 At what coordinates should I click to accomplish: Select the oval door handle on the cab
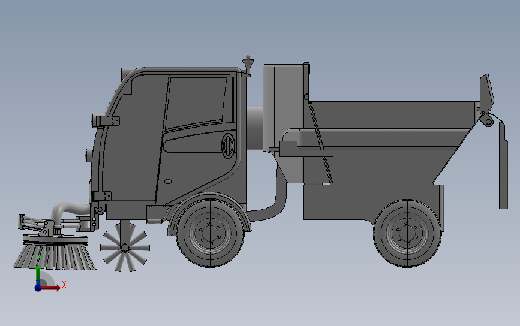pyautogui.click(x=228, y=146)
